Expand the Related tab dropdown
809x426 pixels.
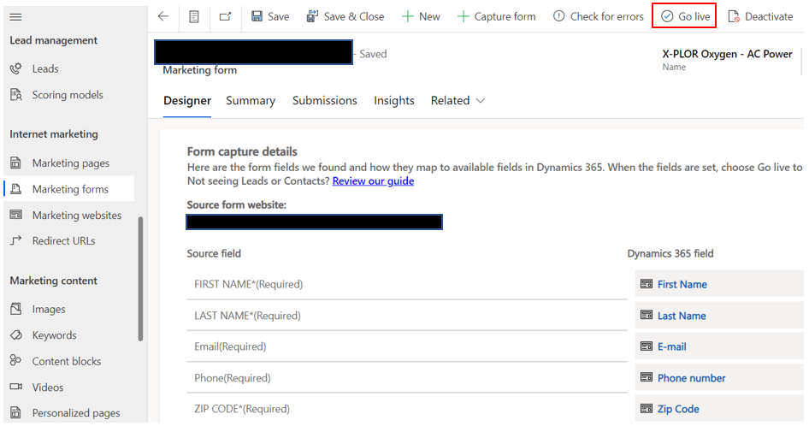click(458, 101)
